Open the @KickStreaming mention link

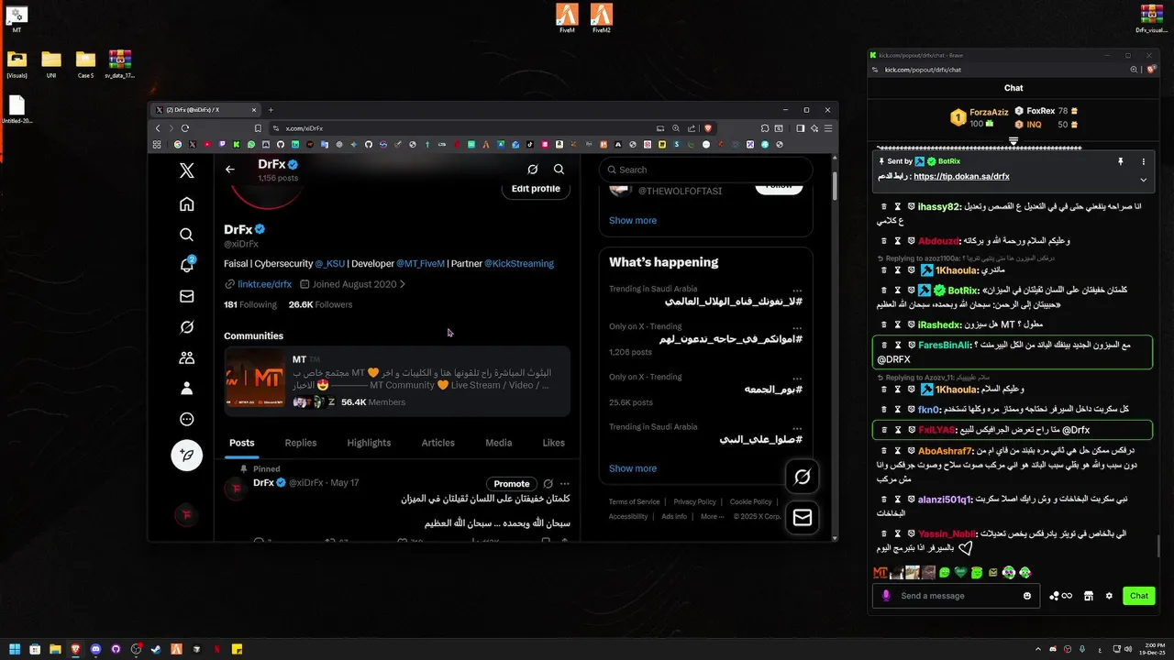[x=519, y=263]
